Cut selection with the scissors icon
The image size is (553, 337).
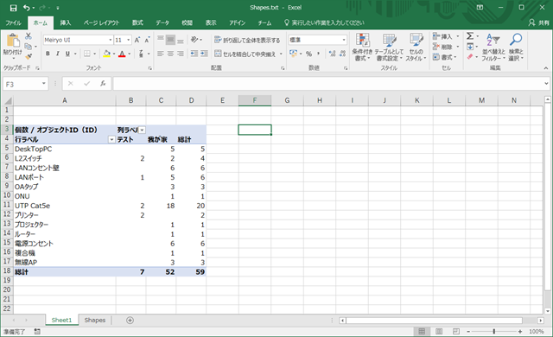tap(29, 36)
